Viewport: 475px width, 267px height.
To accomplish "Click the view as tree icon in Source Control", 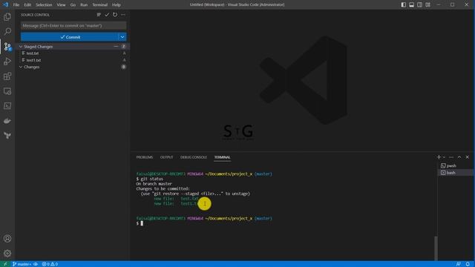I will (99, 15).
